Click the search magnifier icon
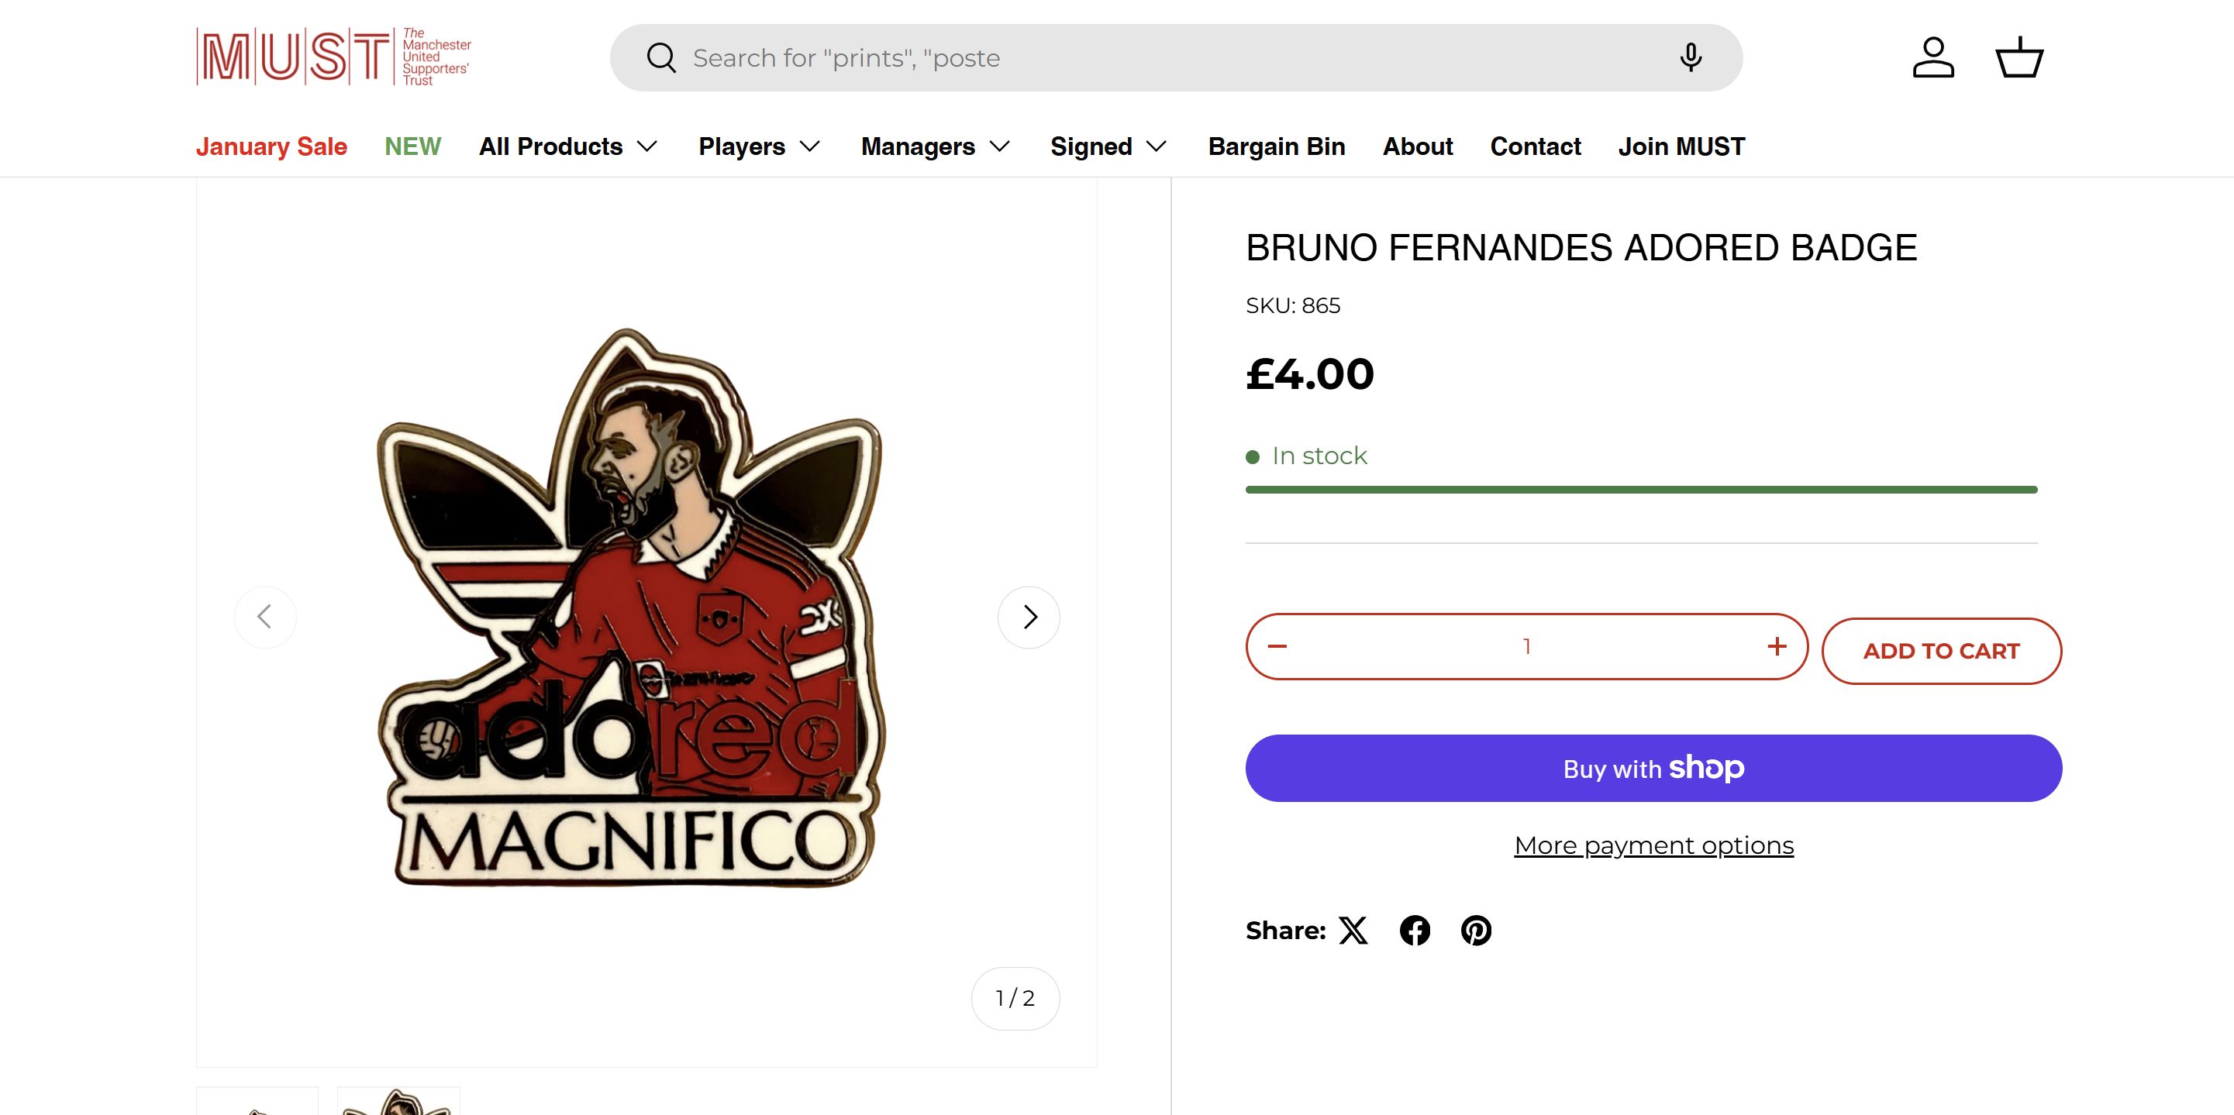 click(661, 58)
